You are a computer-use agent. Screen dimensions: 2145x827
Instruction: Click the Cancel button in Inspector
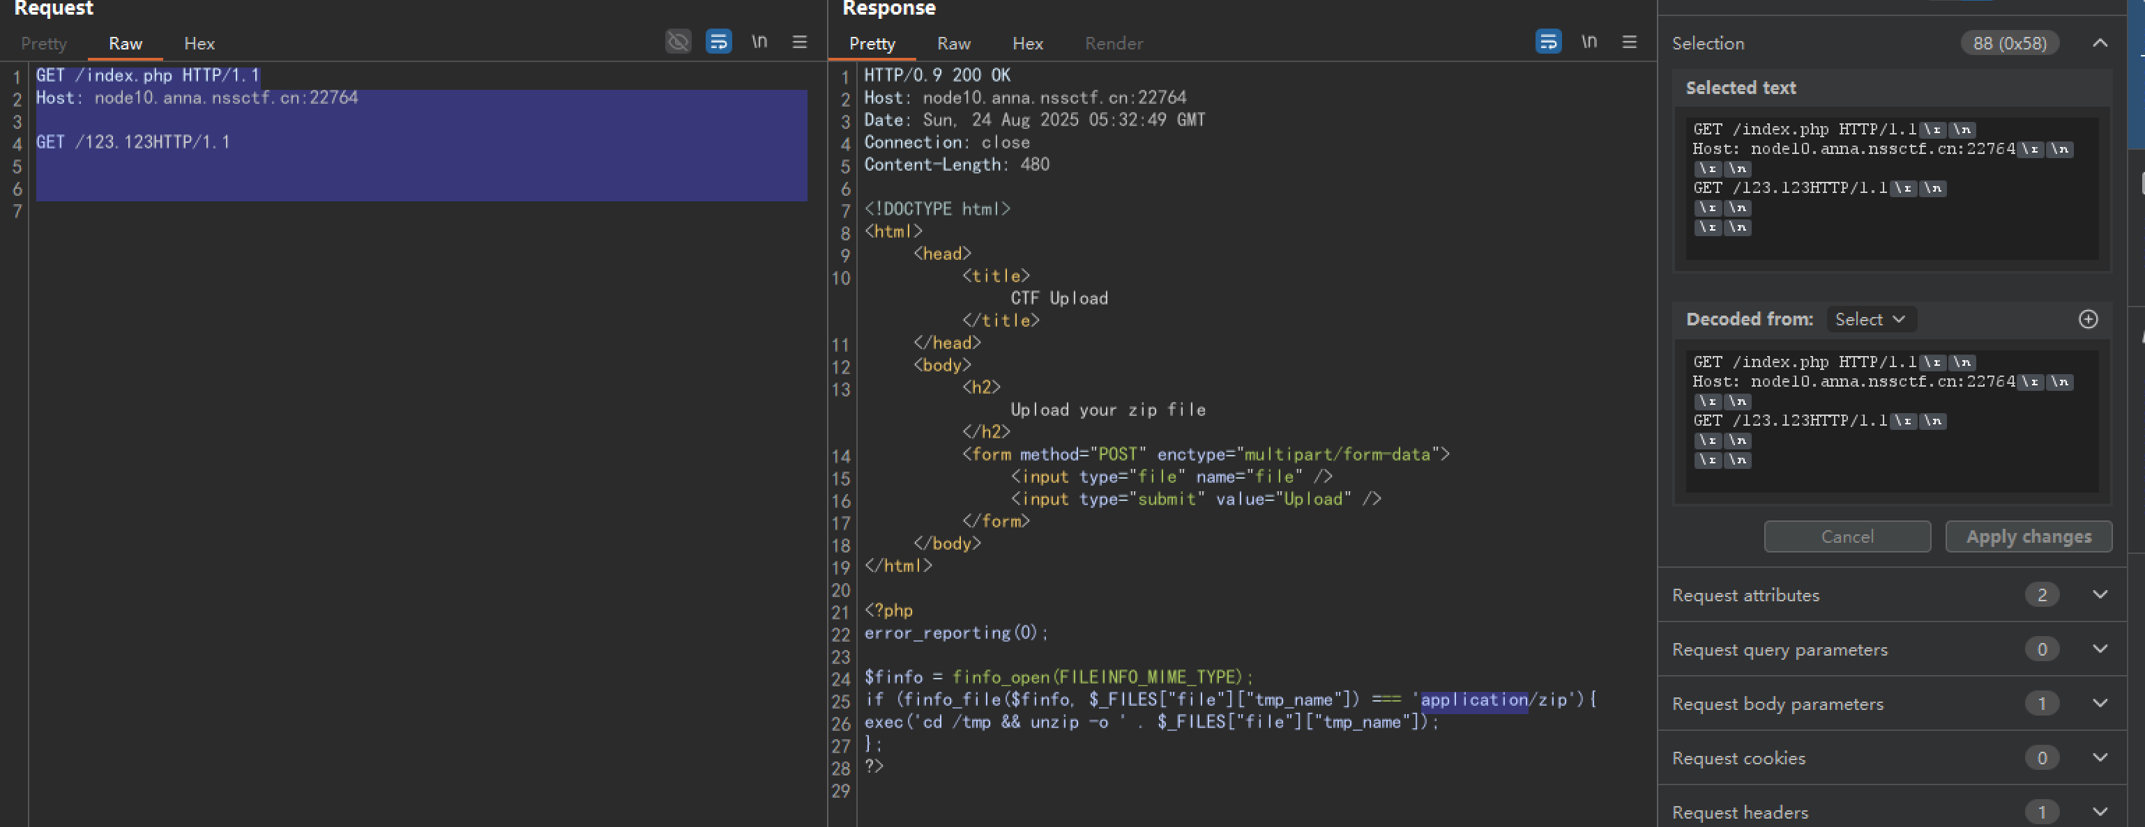point(1847,536)
